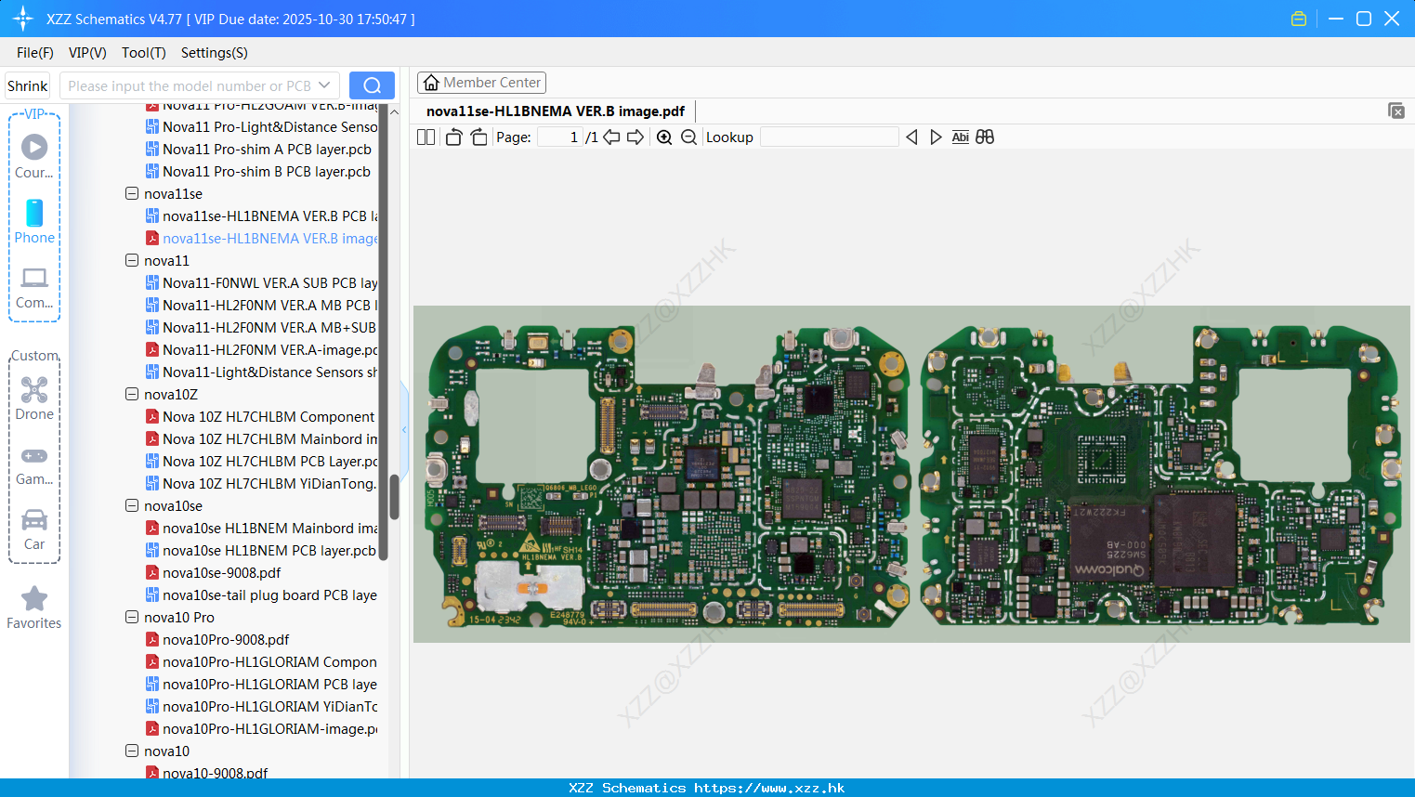Click the binoculars search icon
Image resolution: width=1415 pixels, height=797 pixels.
pos(985,137)
